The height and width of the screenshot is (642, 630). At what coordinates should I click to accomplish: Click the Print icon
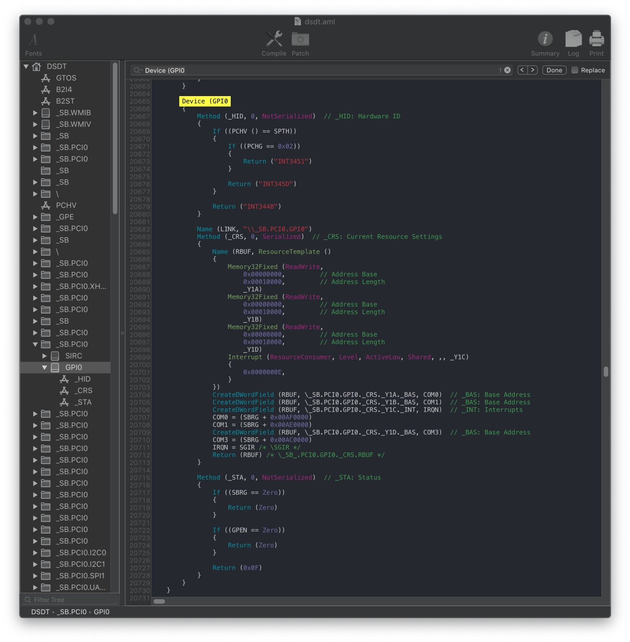click(x=596, y=40)
